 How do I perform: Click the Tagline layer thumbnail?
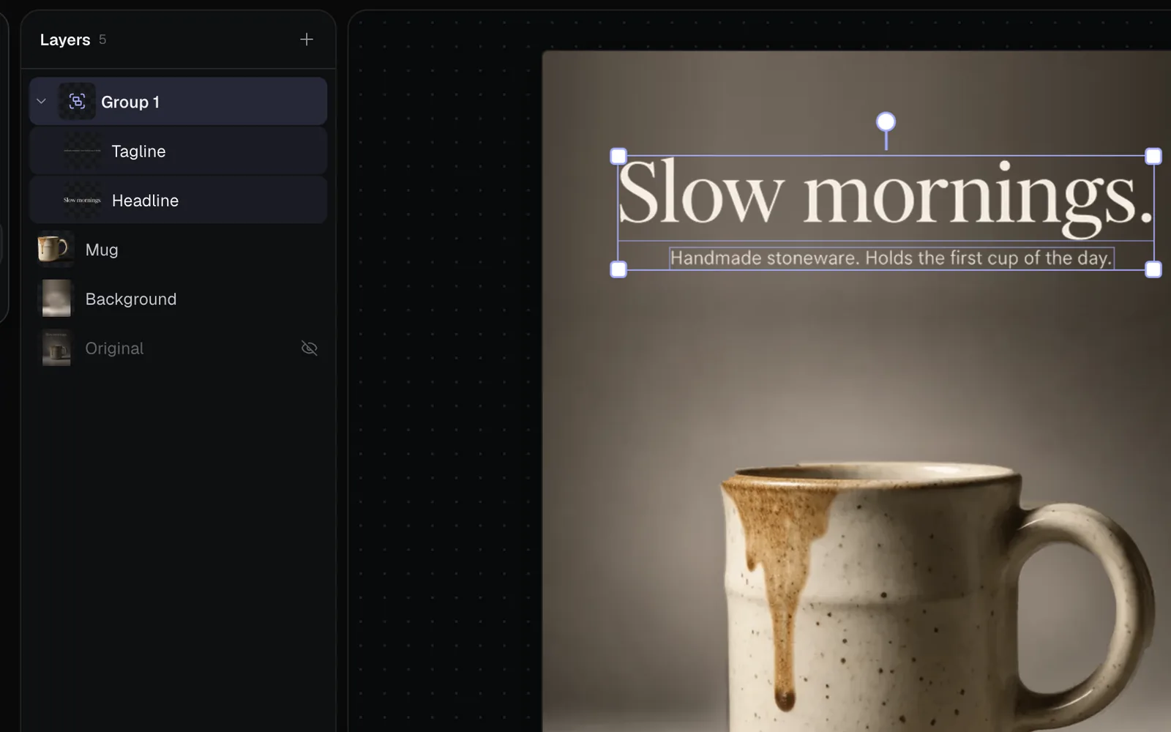[82, 151]
